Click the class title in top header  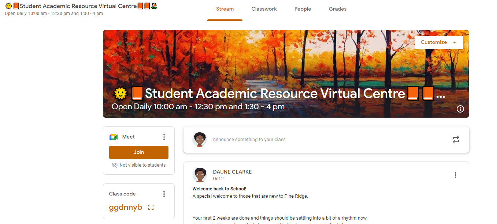81,6
